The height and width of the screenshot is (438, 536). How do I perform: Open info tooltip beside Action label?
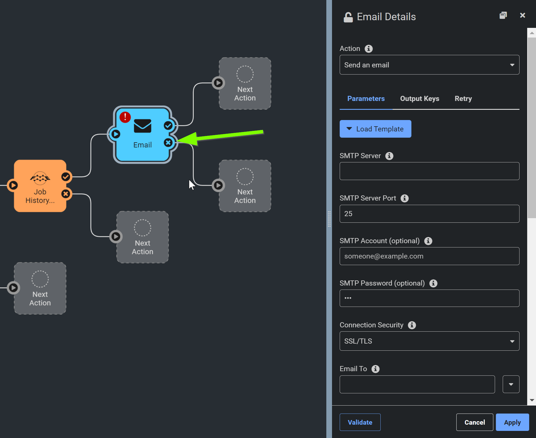click(369, 49)
